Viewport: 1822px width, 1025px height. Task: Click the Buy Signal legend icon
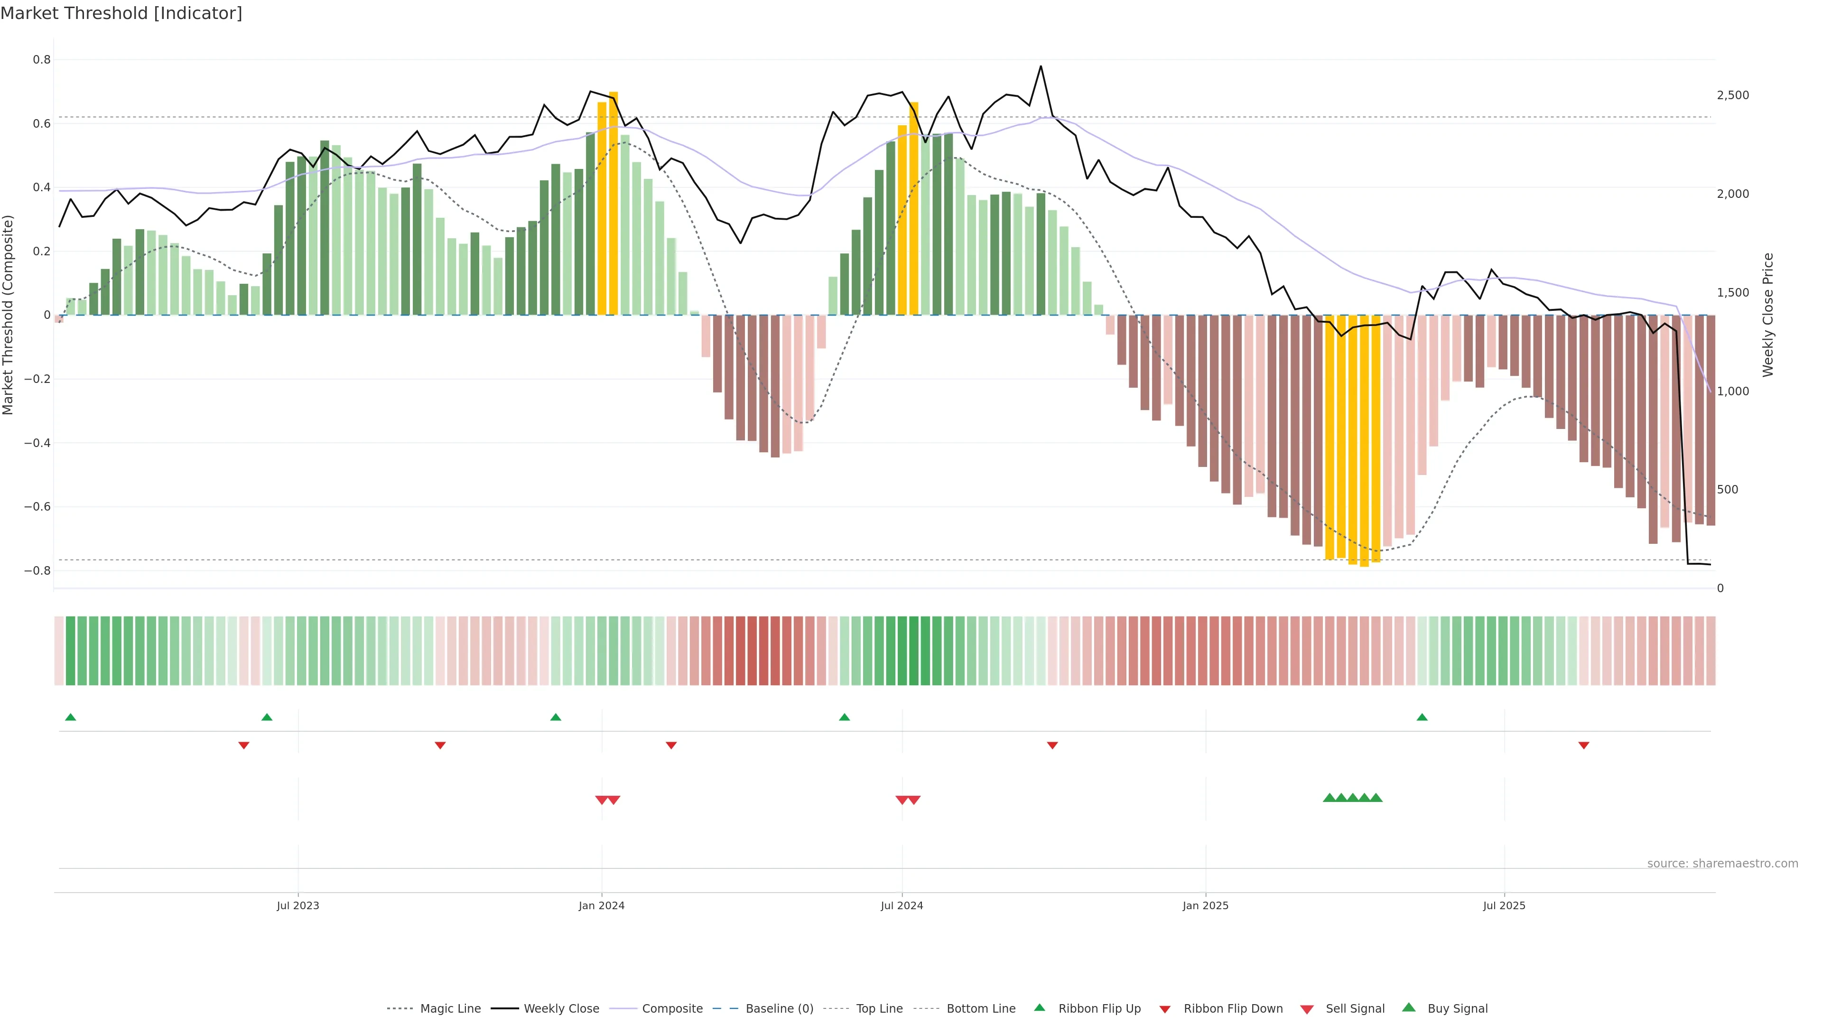1409,1007
